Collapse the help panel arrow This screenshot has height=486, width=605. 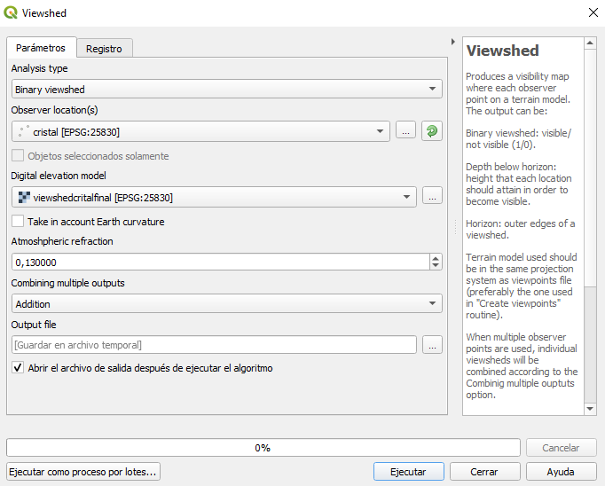pyautogui.click(x=453, y=42)
